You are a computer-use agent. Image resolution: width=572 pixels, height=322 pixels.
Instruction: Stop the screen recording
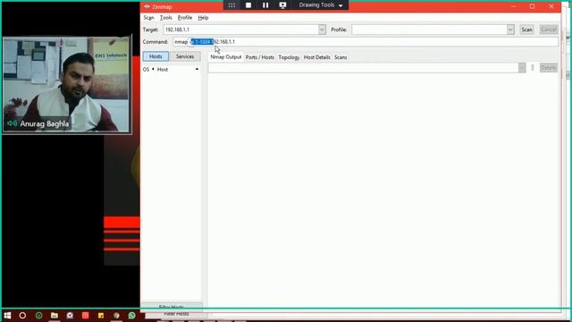coord(248,5)
